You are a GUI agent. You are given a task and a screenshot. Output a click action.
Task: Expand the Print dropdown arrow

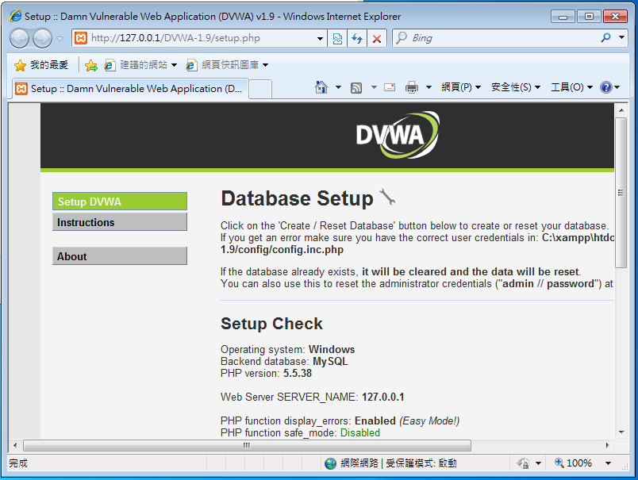pos(429,87)
